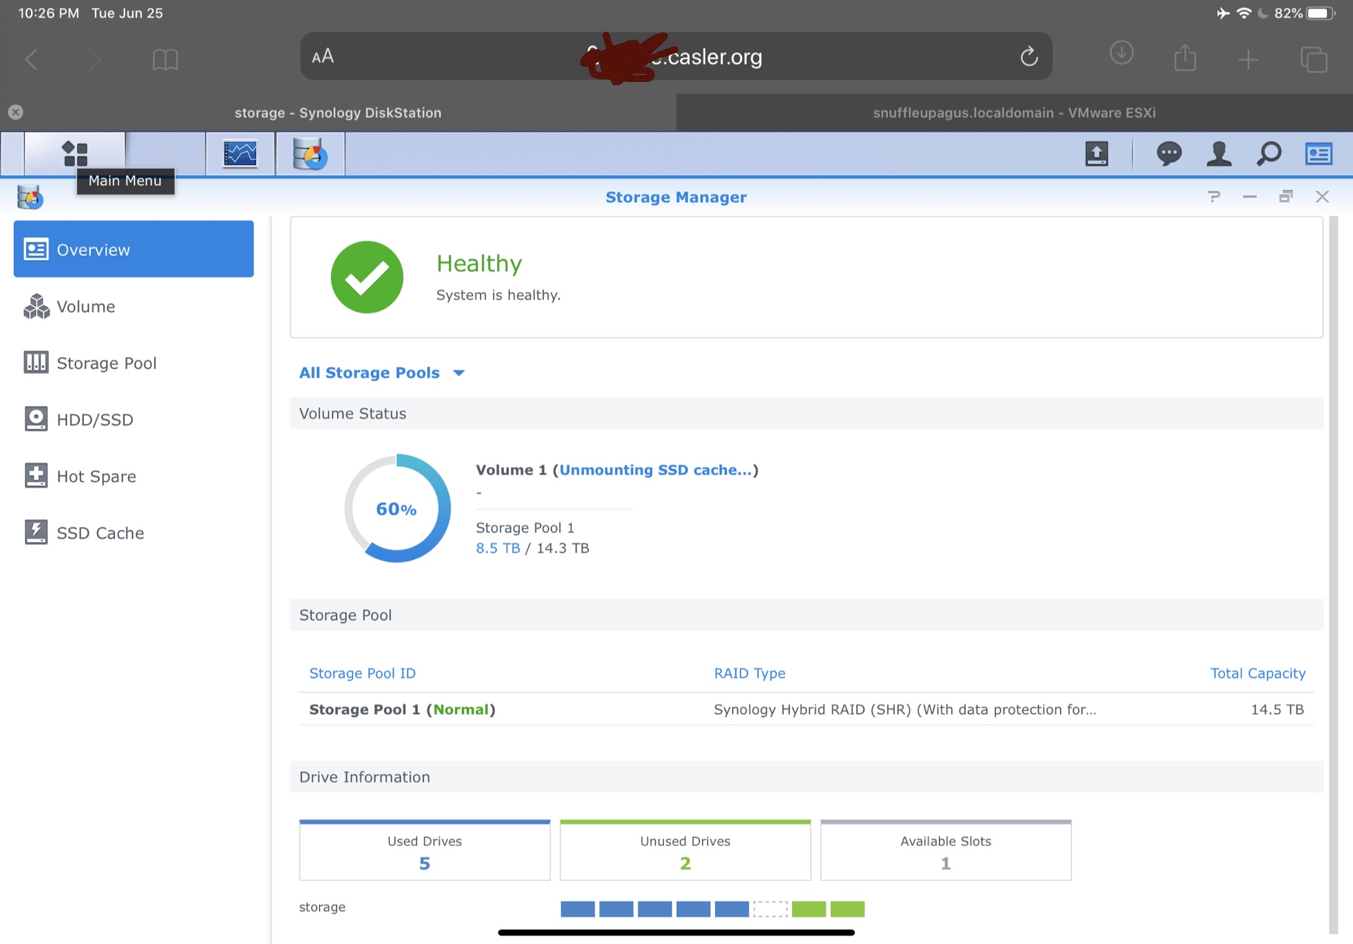The image size is (1353, 944).
Task: Go back in Safari
Action: coord(31,60)
